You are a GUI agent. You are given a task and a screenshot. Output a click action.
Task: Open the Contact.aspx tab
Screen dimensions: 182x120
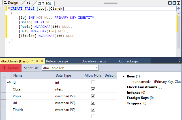129,61
